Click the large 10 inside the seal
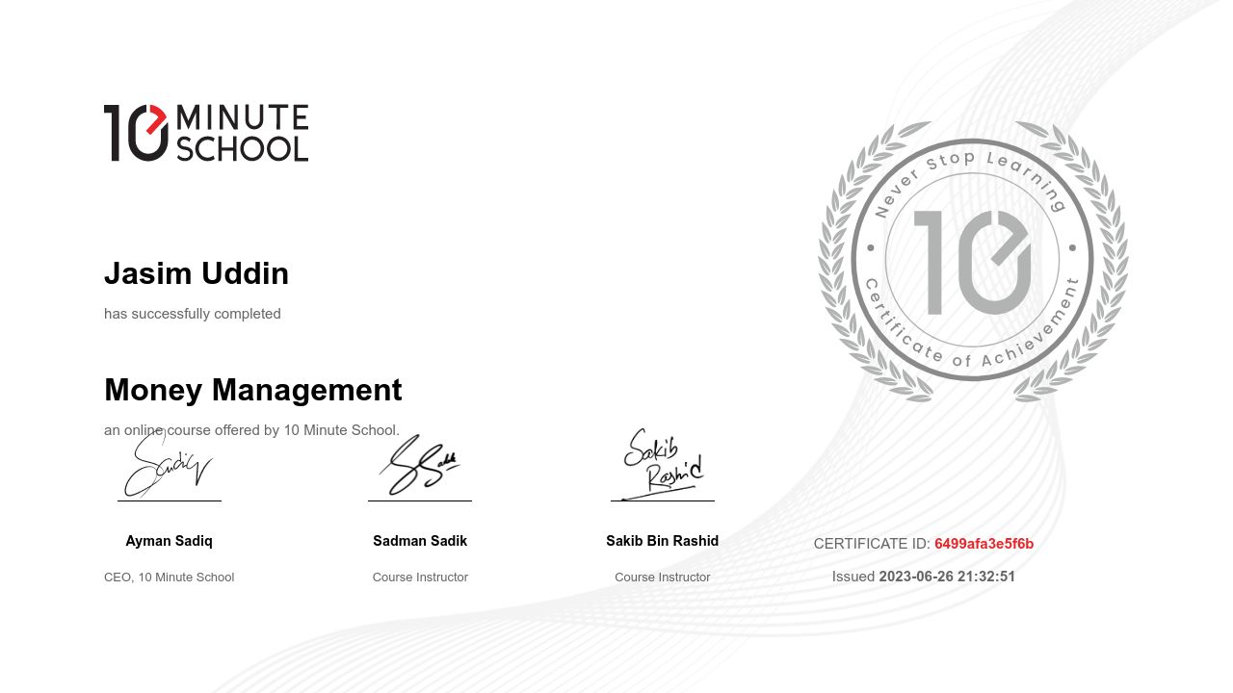 (971, 262)
